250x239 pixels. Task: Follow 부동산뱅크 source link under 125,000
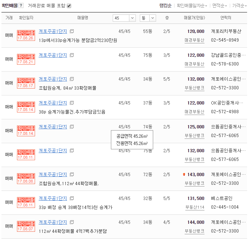coord(194,136)
